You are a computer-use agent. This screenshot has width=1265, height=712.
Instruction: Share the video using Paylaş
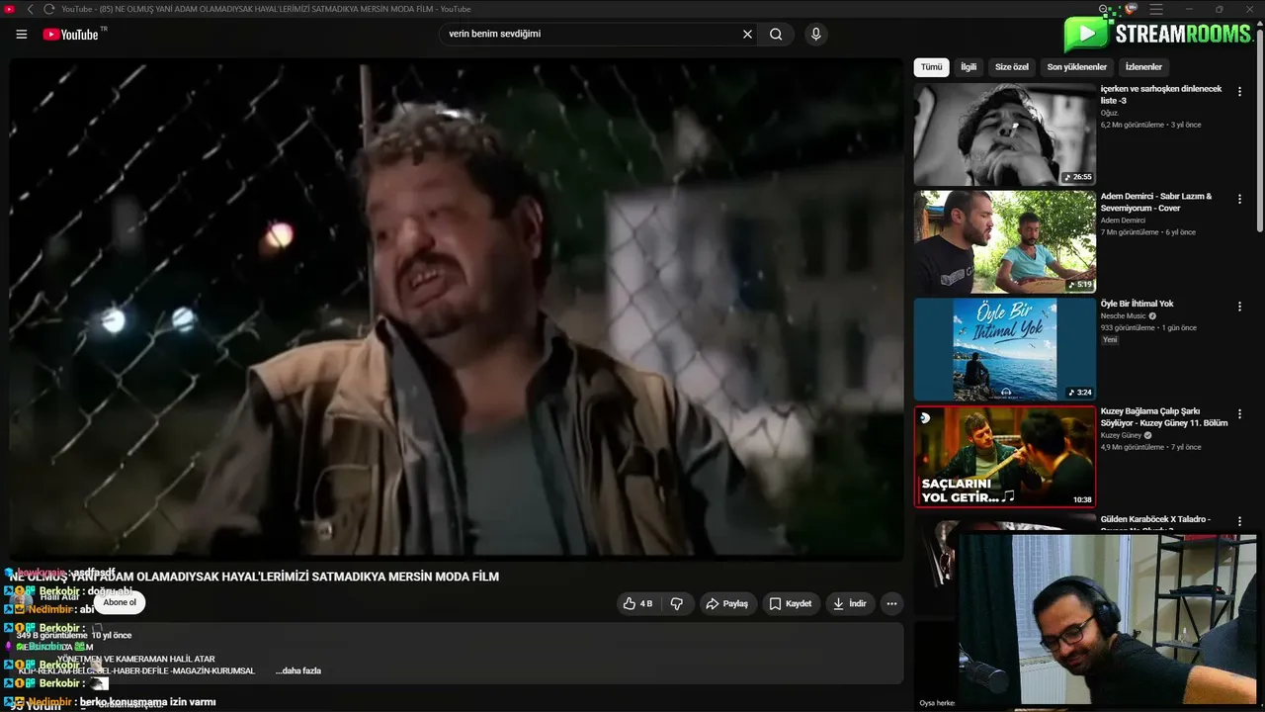point(727,603)
